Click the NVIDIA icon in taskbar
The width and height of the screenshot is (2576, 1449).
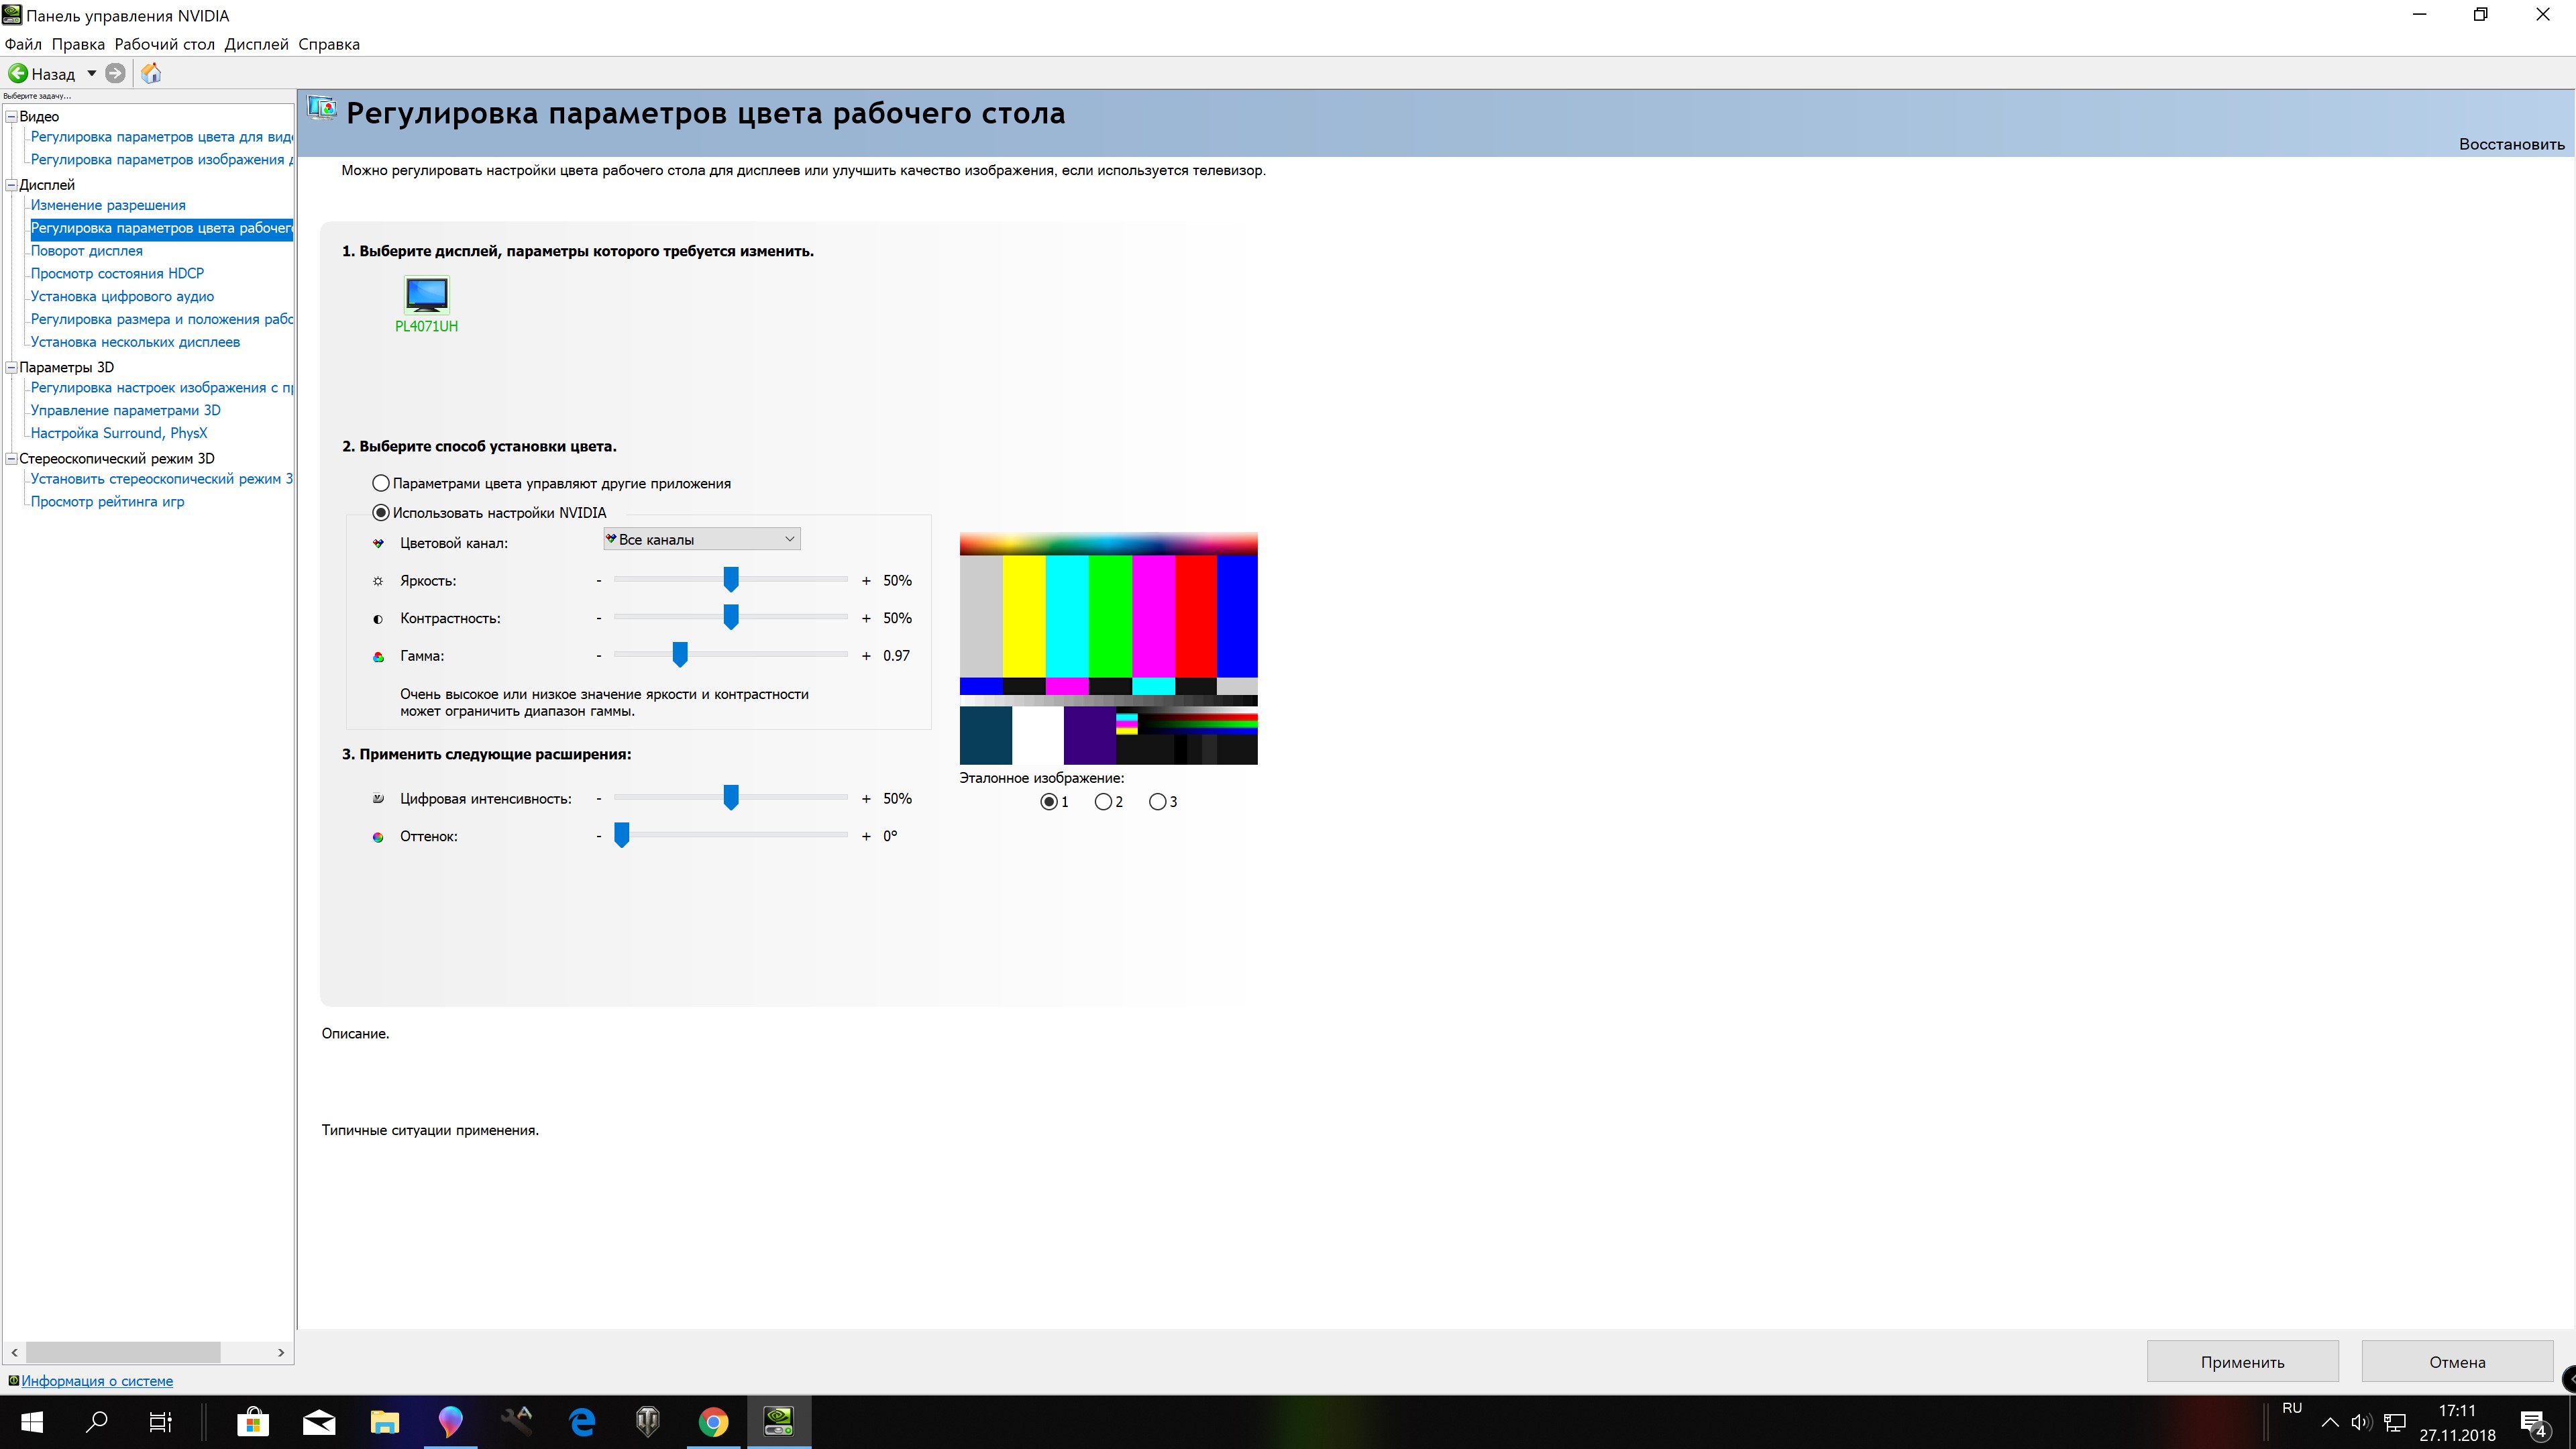[778, 1421]
